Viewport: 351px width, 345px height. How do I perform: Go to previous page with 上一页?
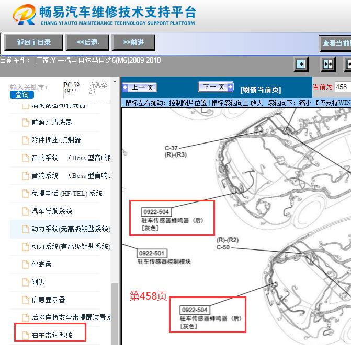[140, 87]
